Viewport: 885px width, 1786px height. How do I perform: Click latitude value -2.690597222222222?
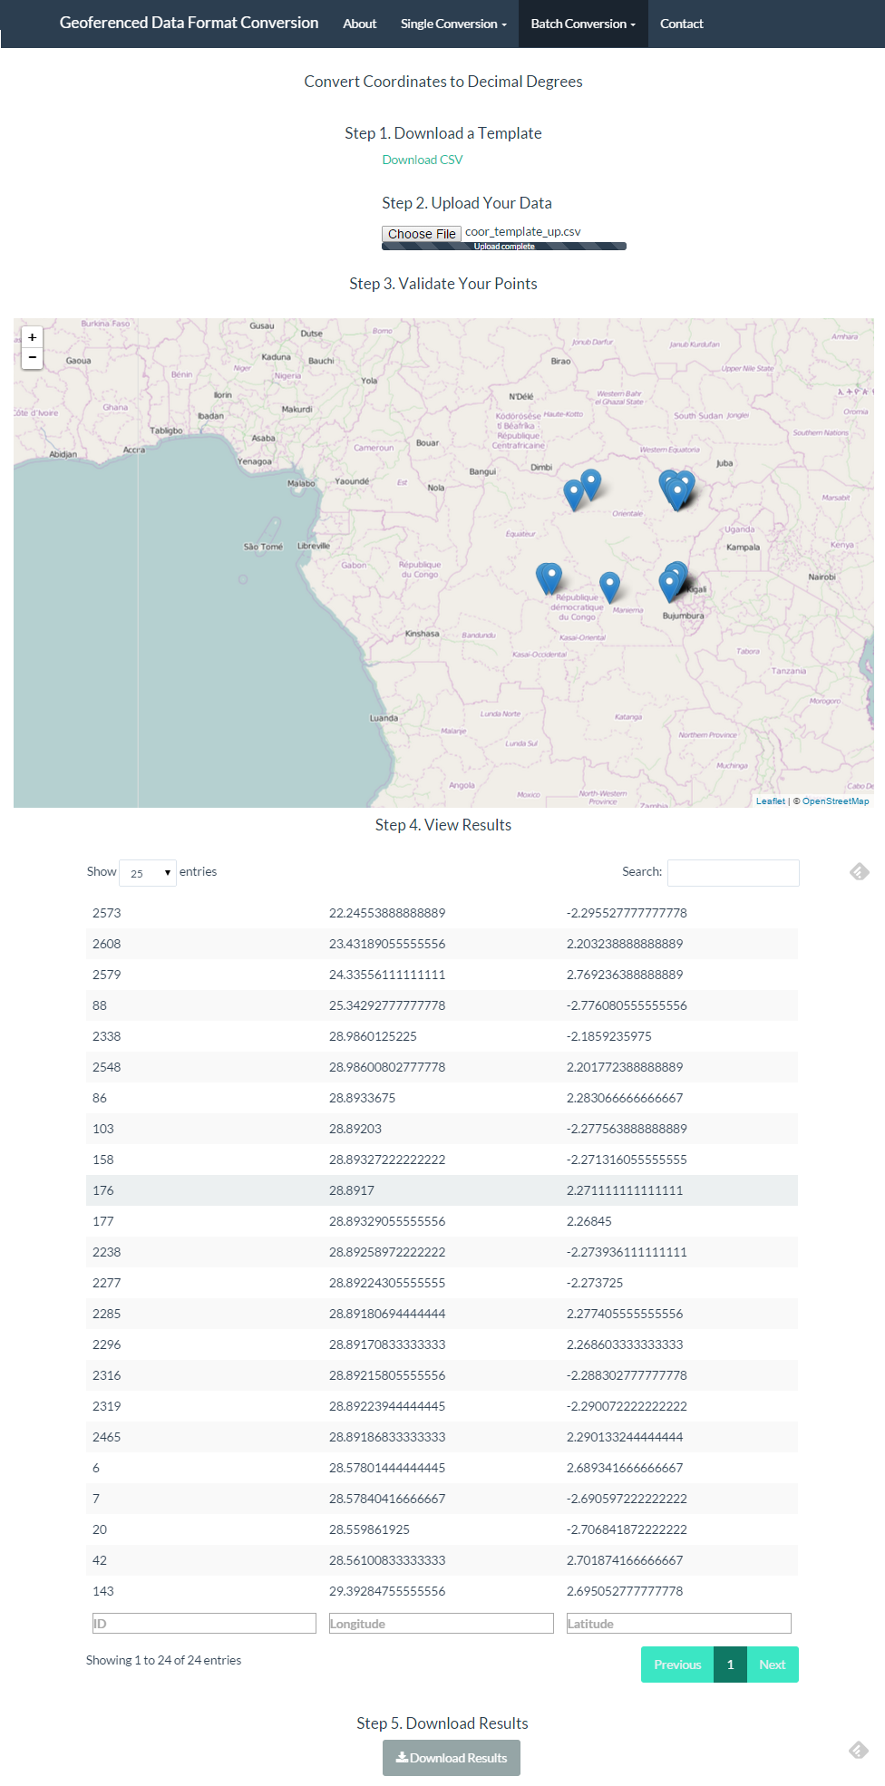point(627,1499)
